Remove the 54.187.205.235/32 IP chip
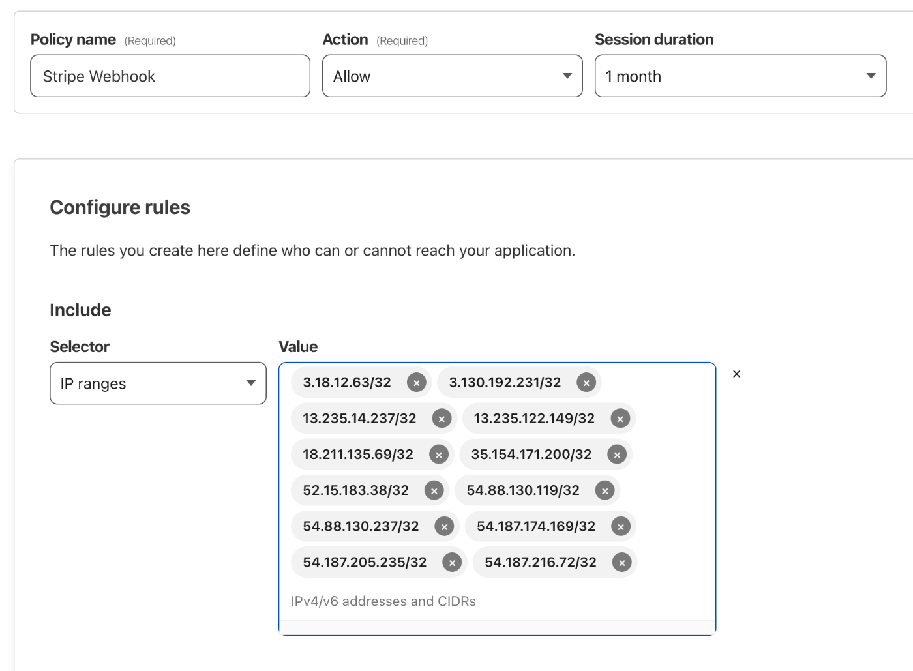Viewport: 913px width, 671px height. (x=452, y=562)
